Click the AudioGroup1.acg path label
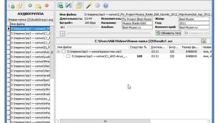Screen dimensions: 219x123 point(30,20)
